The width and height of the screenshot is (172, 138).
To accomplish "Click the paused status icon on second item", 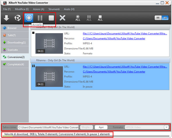I will (33, 66).
